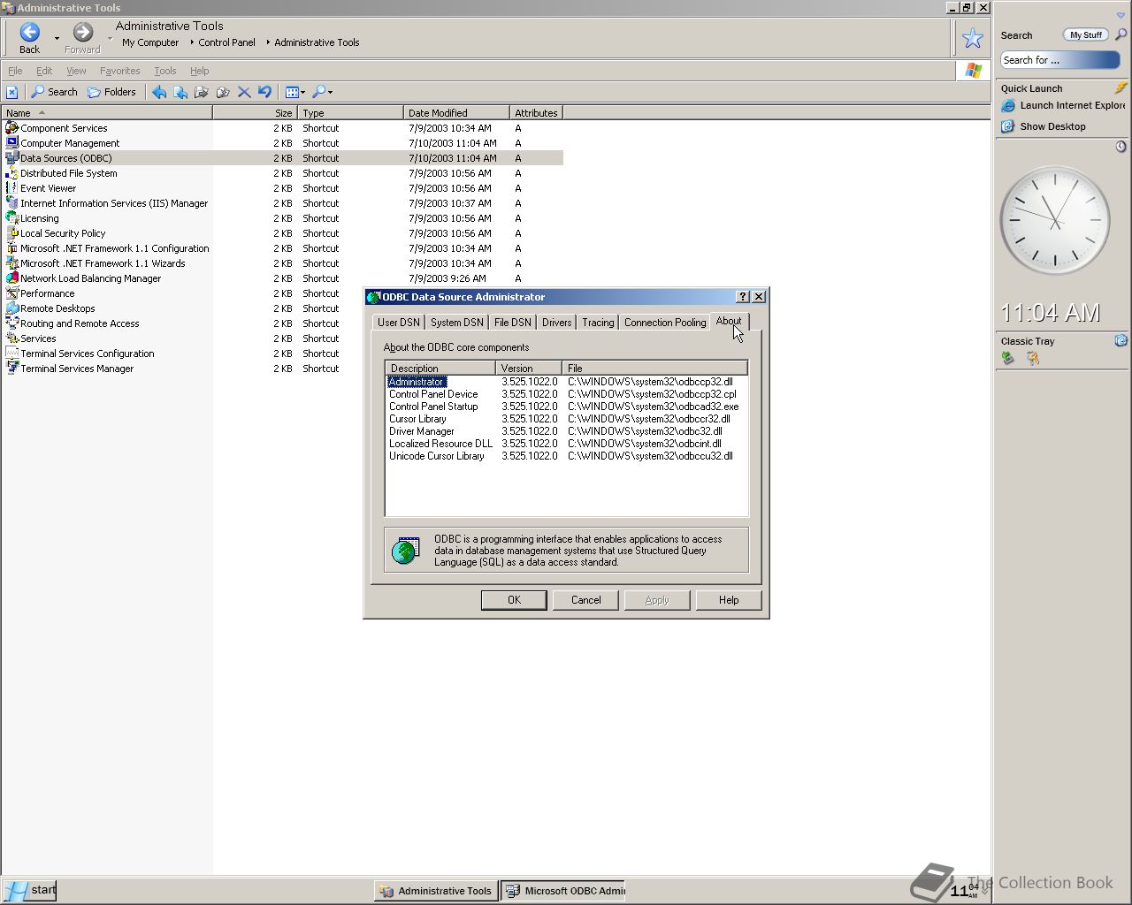Click Help button in ODBC dialog
1132x905 pixels.
pos(729,600)
